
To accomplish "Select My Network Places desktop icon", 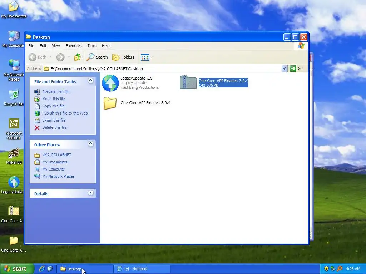I will [x=14, y=70].
